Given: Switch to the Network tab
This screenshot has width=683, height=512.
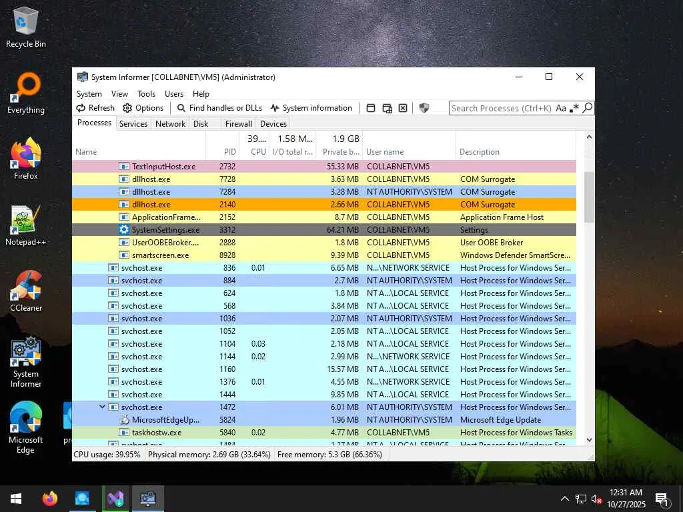Looking at the screenshot, I should click(x=170, y=123).
